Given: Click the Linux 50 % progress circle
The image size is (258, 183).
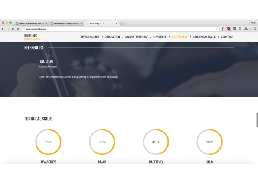Looking at the screenshot, I should 209,142.
